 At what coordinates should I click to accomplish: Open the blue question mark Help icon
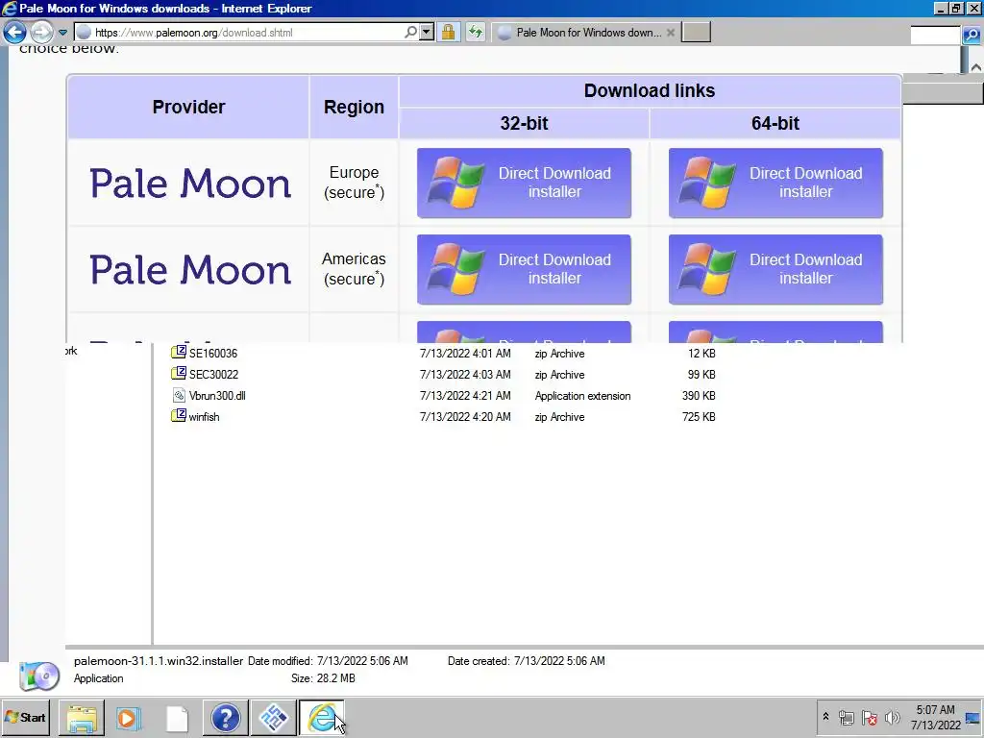click(x=225, y=717)
